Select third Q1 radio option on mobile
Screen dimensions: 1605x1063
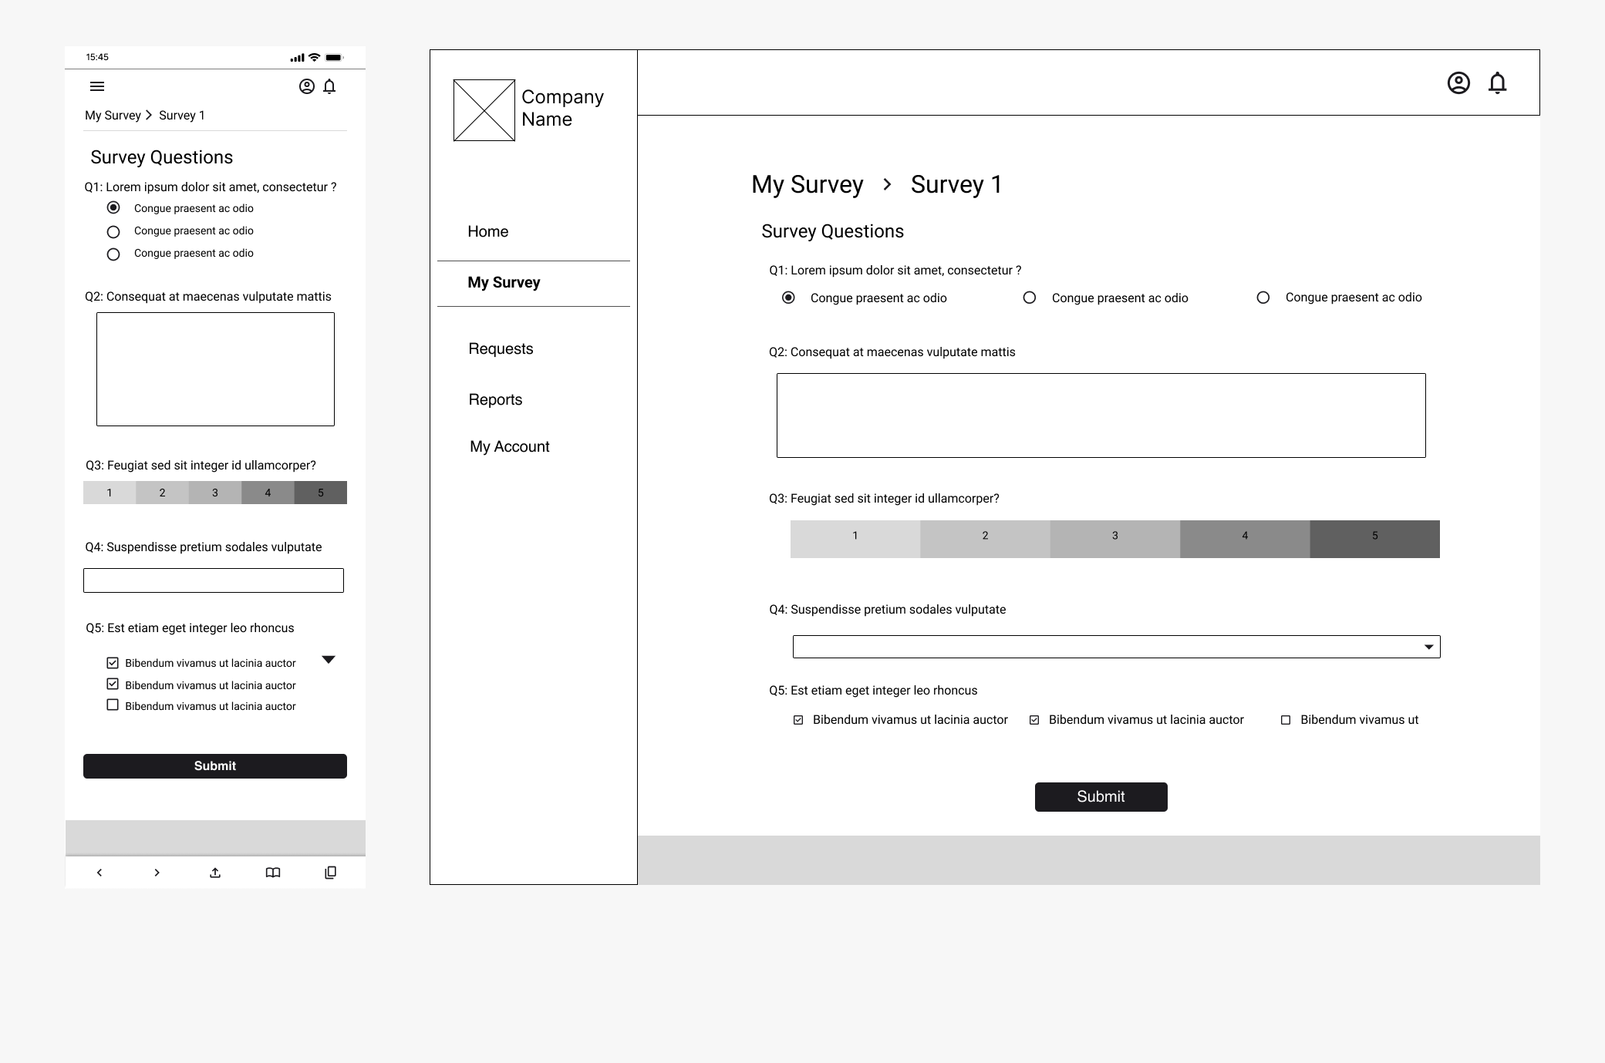click(113, 254)
